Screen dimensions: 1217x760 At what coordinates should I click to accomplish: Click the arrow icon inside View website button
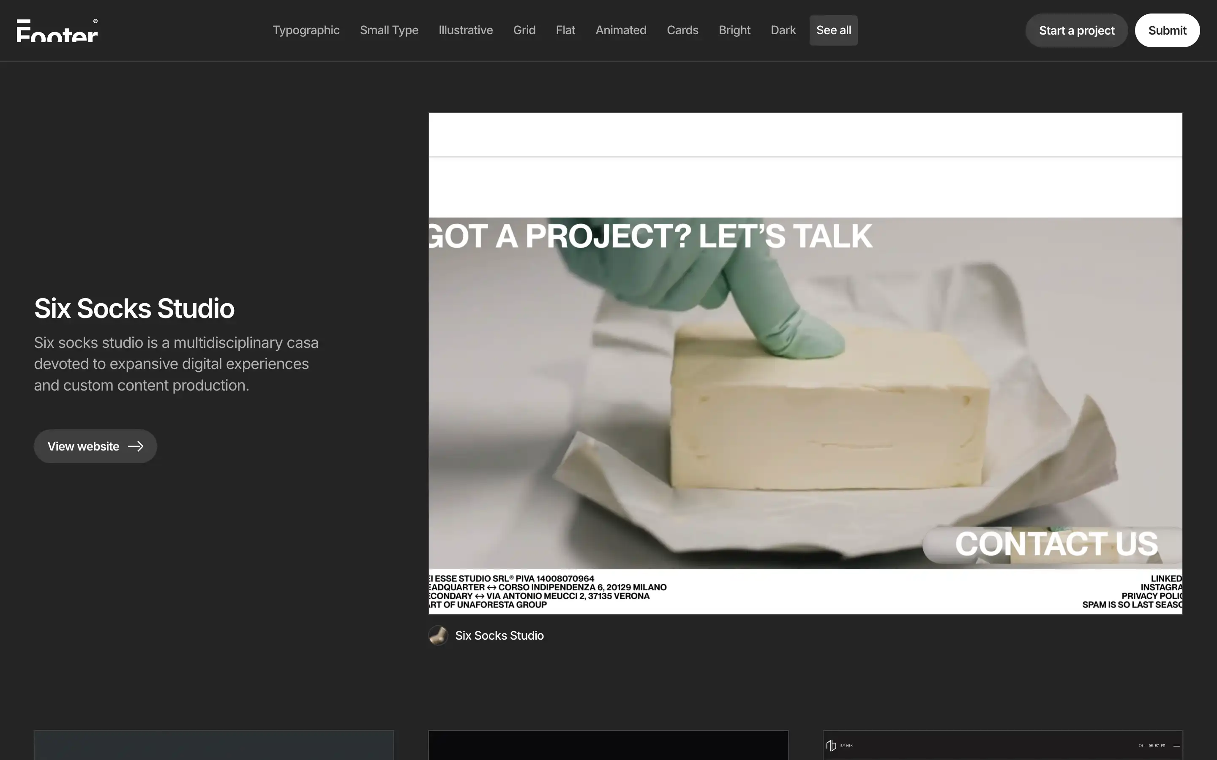[135, 446]
